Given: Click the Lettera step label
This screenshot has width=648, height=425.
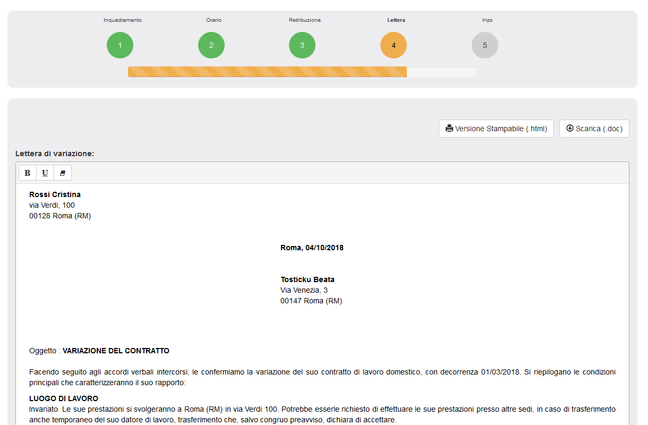Looking at the screenshot, I should [396, 20].
